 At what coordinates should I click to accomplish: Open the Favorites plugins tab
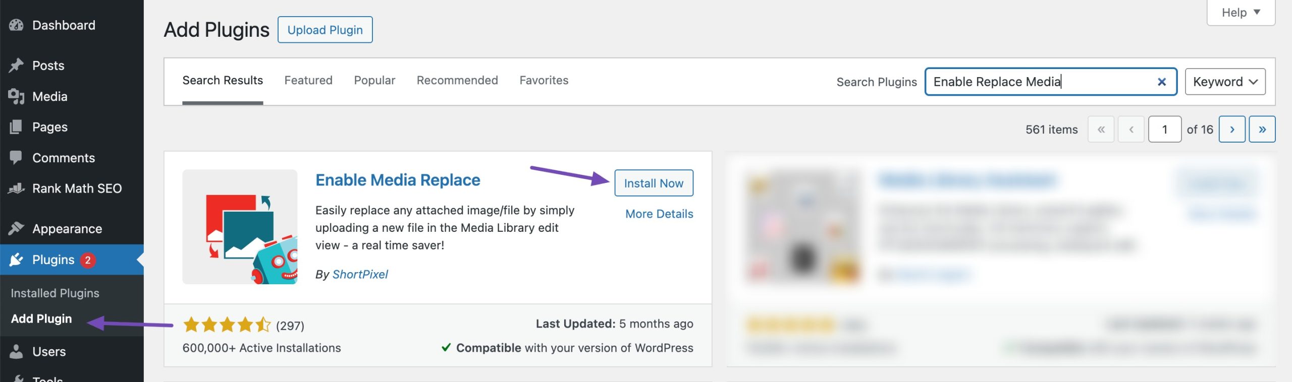544,81
